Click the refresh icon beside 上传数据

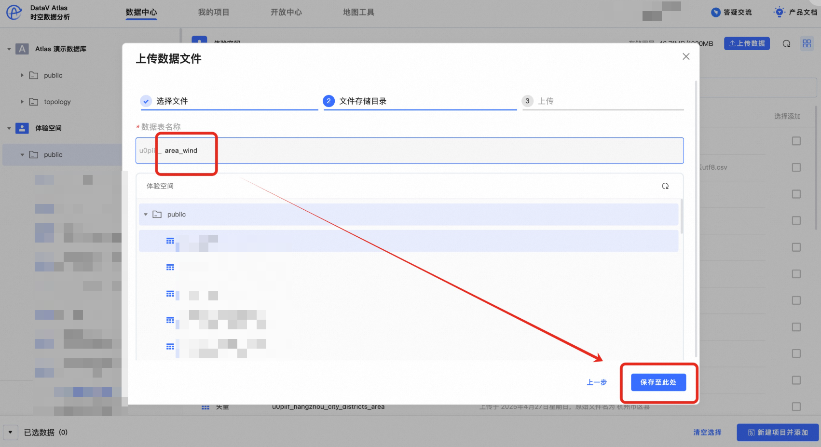click(x=786, y=43)
